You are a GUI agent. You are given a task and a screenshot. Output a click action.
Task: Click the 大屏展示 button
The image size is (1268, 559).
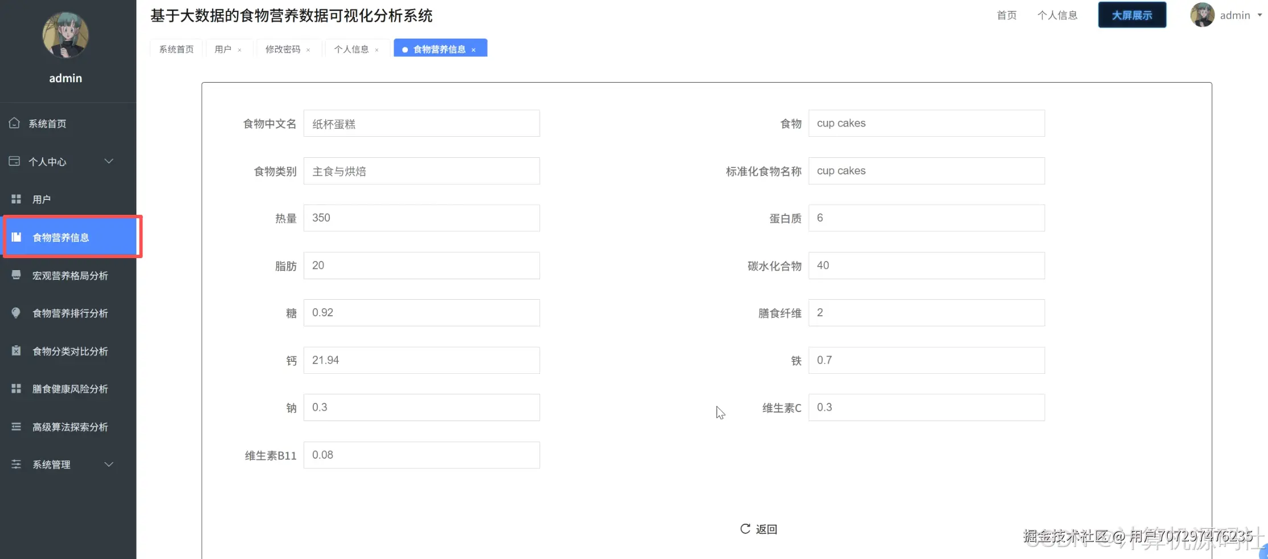(1131, 15)
